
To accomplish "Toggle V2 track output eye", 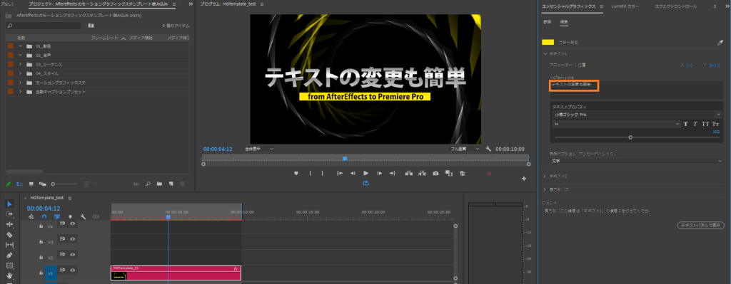I will 73,254.
